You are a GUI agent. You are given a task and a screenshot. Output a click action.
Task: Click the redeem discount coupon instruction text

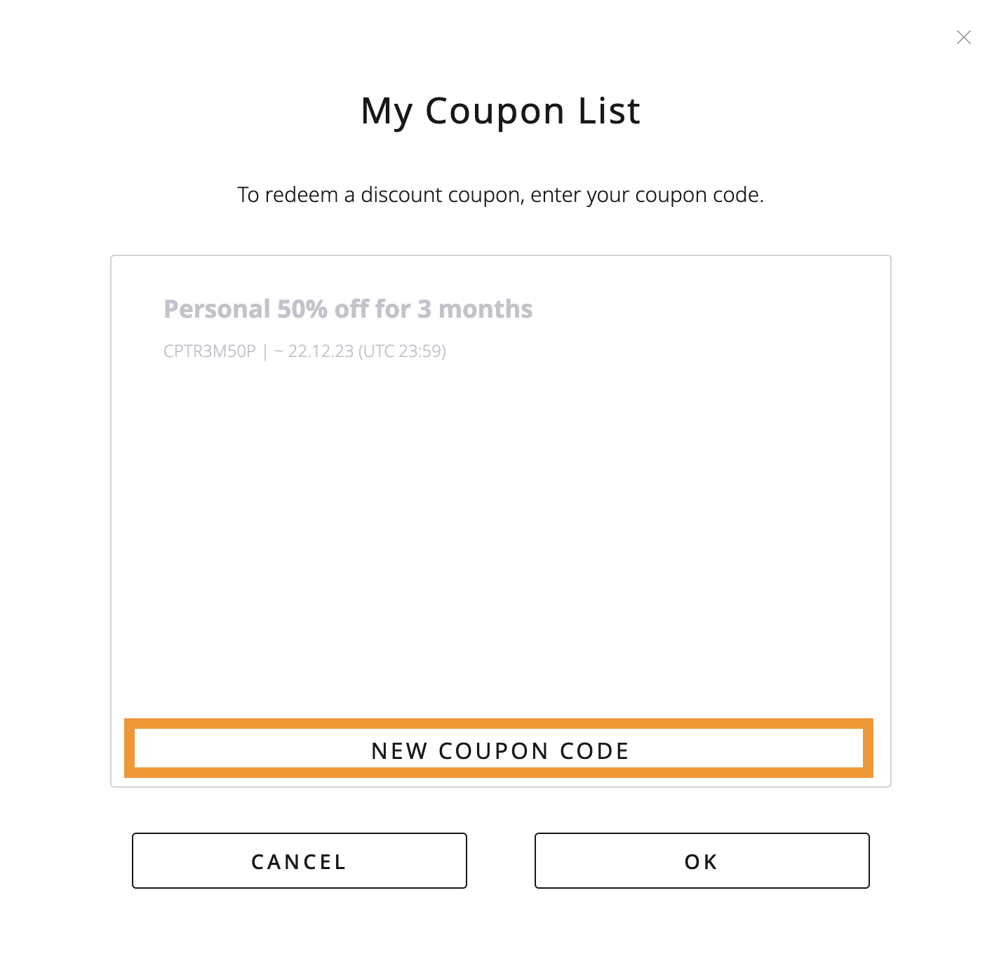(500, 195)
